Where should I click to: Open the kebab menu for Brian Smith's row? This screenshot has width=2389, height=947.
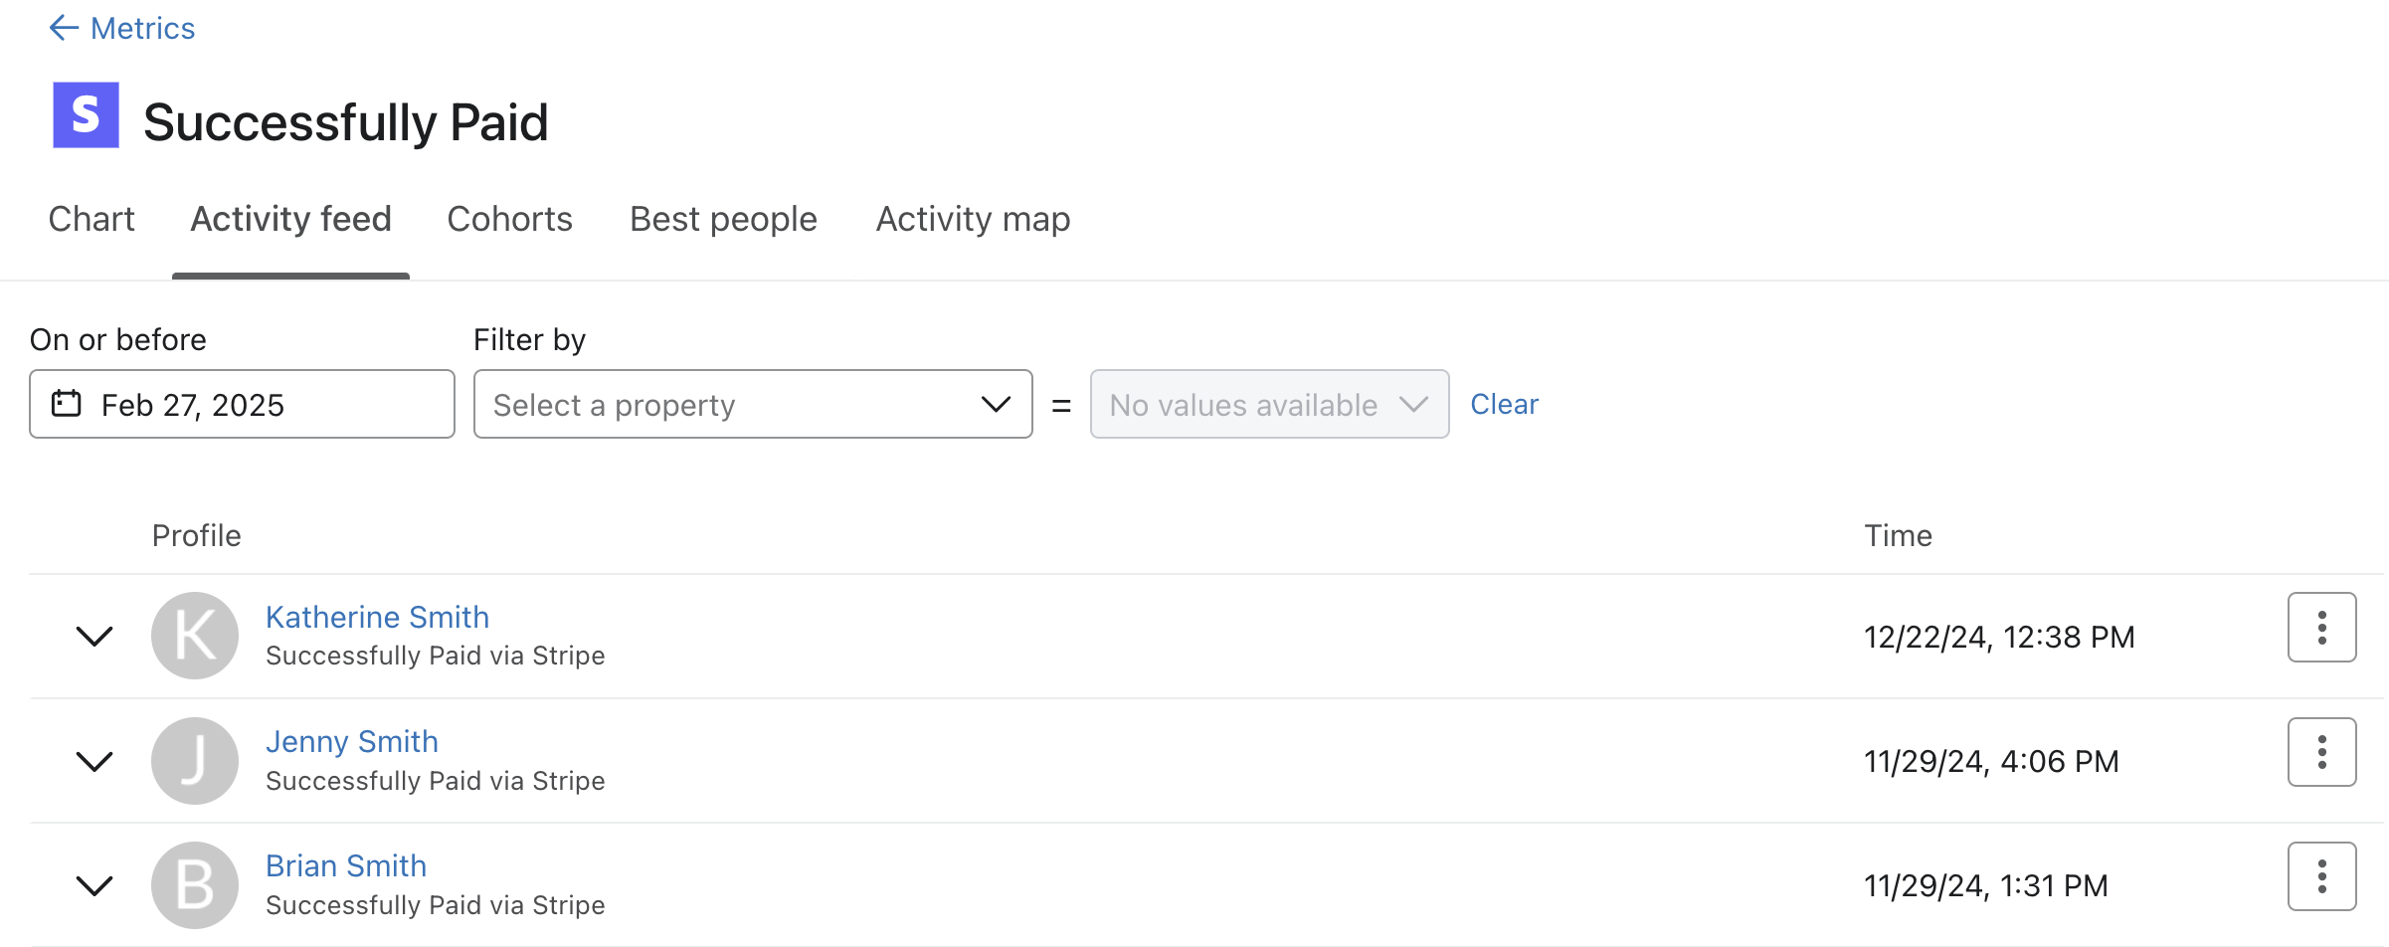(x=2321, y=876)
